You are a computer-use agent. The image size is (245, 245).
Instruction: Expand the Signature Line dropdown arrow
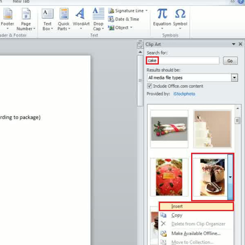pos(147,10)
